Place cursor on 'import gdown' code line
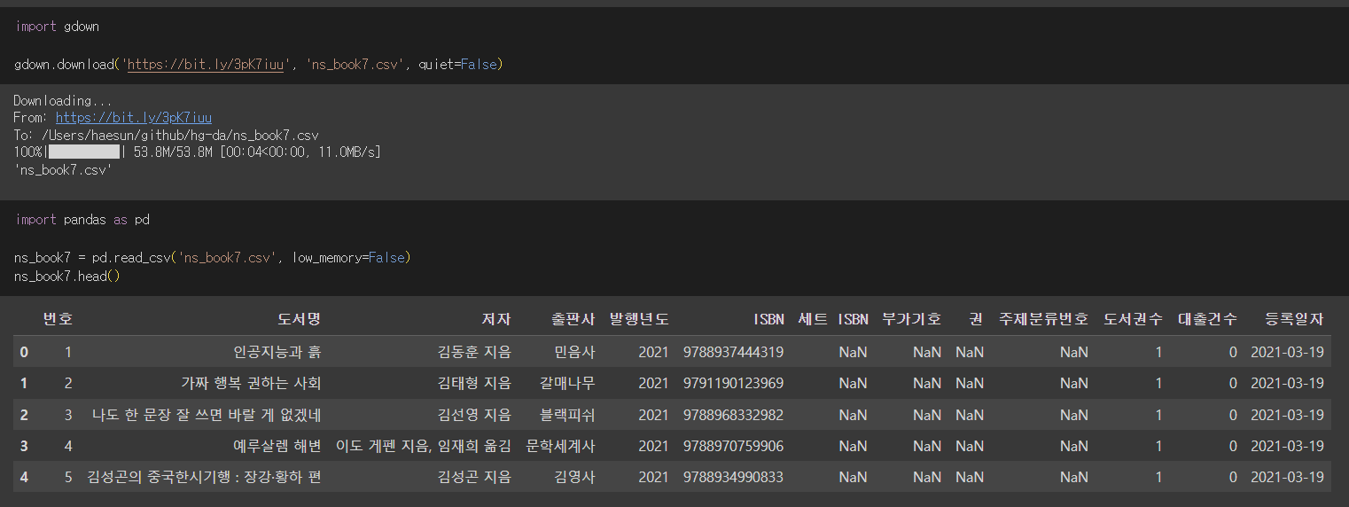 pos(57,27)
